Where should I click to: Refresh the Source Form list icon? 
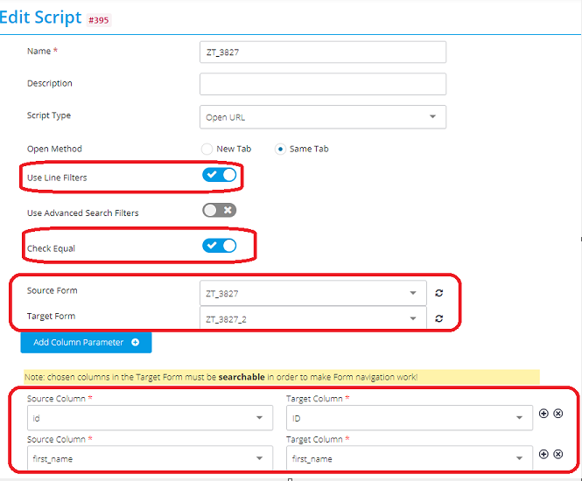(438, 293)
